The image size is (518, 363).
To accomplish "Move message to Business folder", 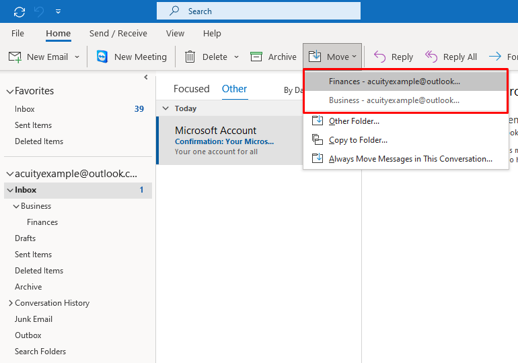I will click(x=406, y=100).
